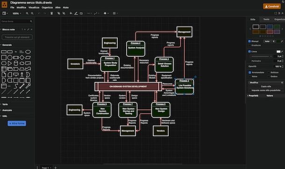The image size is (285, 169).
Task: Select the diamond shape in shape palette
Action: tap(22, 58)
